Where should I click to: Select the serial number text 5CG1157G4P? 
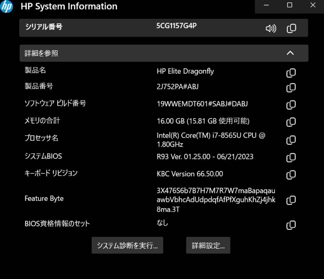coord(176,26)
